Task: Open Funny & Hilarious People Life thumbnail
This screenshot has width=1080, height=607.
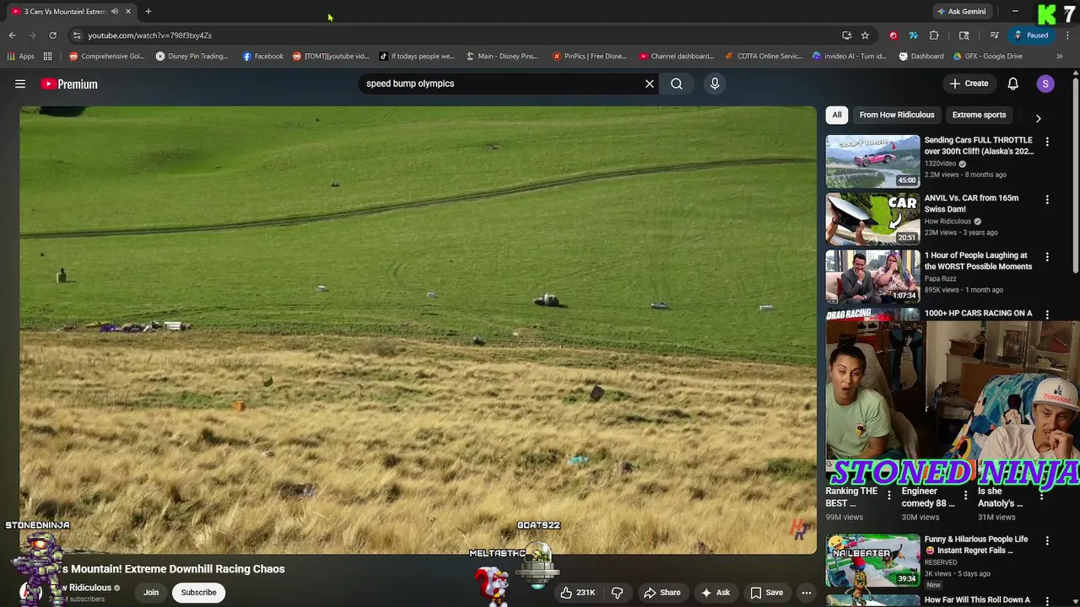Action: pos(872,560)
